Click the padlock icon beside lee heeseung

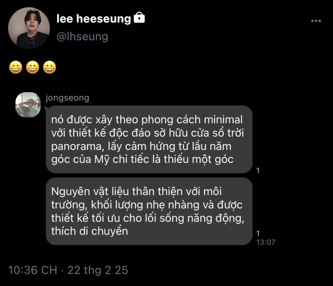[139, 18]
